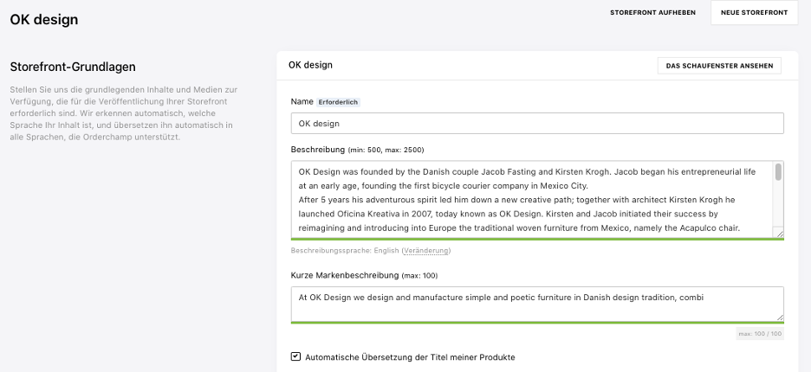Open Neue Storefront

[x=754, y=12]
